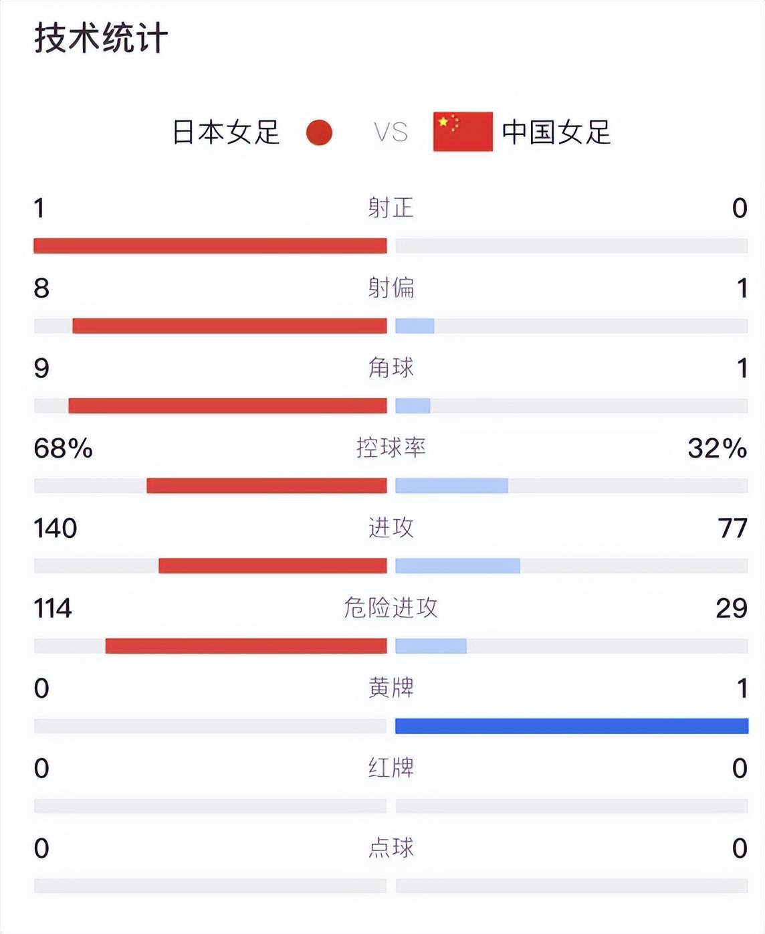The width and height of the screenshot is (765, 934).
Task: Select the 日本女足 team name
Action: 226,132
